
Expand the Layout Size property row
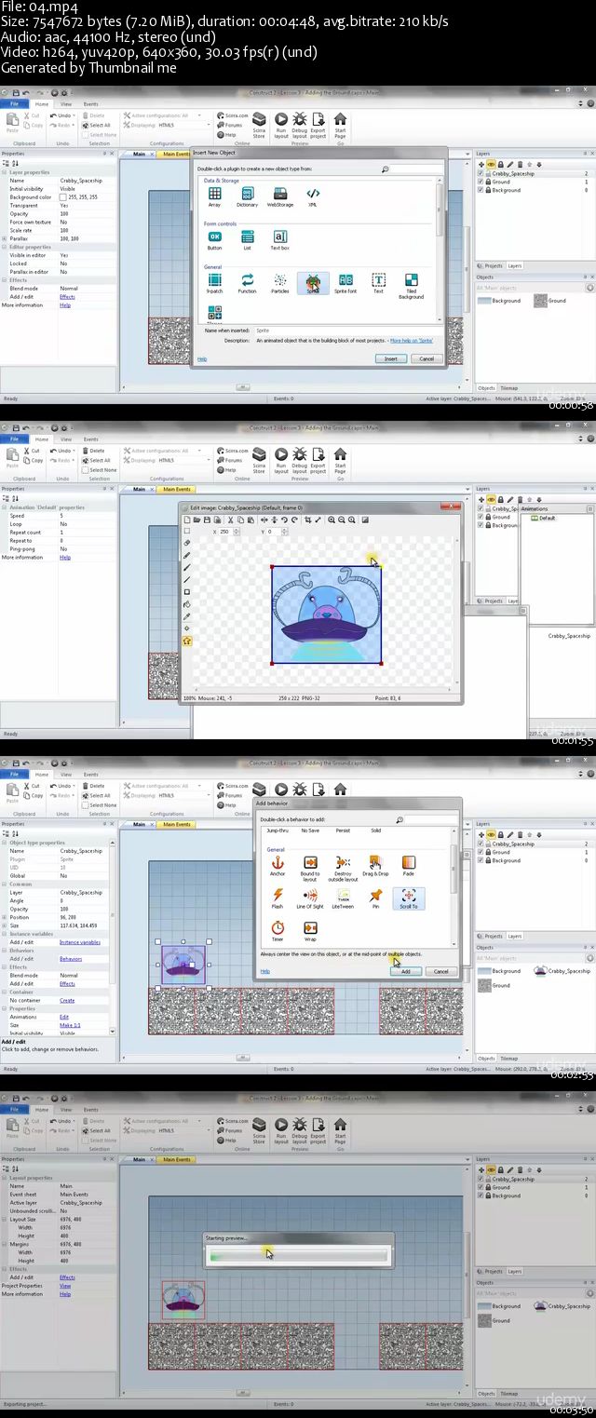coord(5,1219)
